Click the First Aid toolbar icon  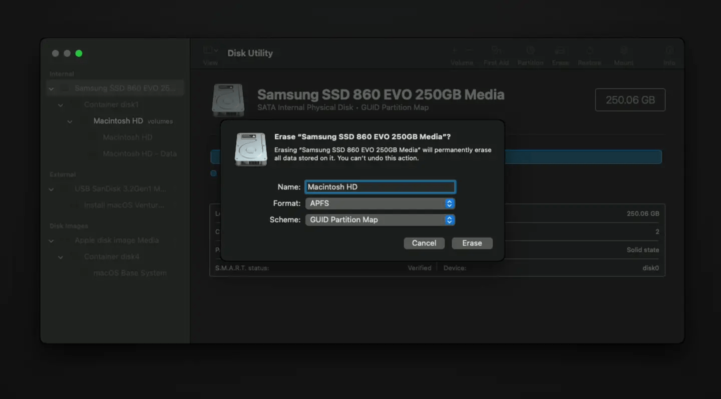click(x=496, y=50)
